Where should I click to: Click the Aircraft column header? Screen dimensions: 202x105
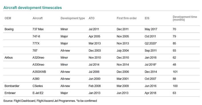37,18
